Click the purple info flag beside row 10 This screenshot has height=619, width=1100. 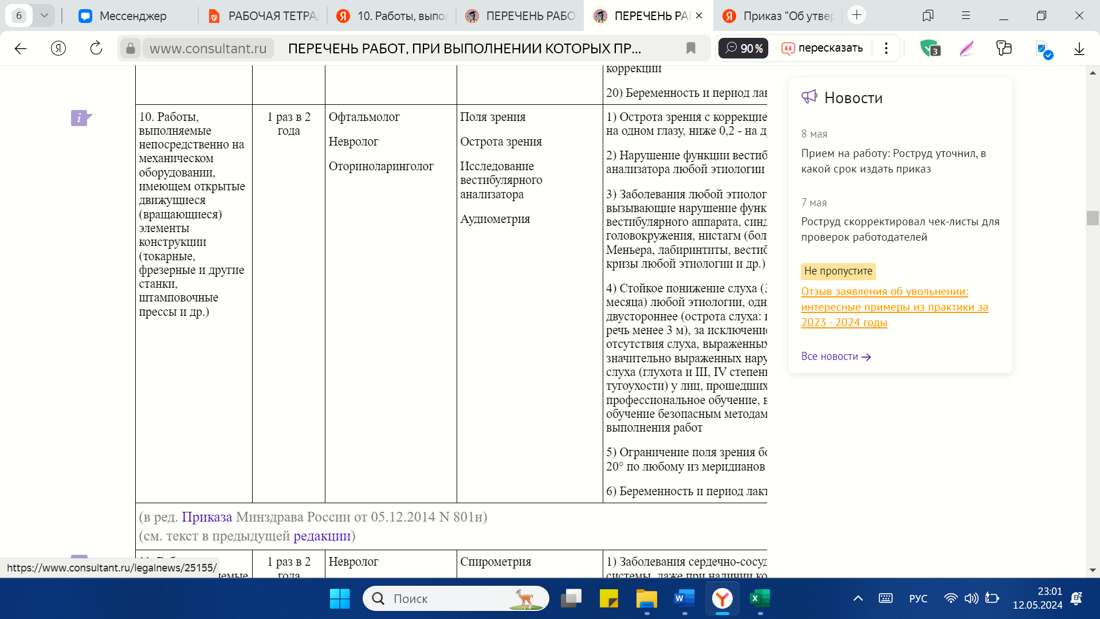click(81, 118)
